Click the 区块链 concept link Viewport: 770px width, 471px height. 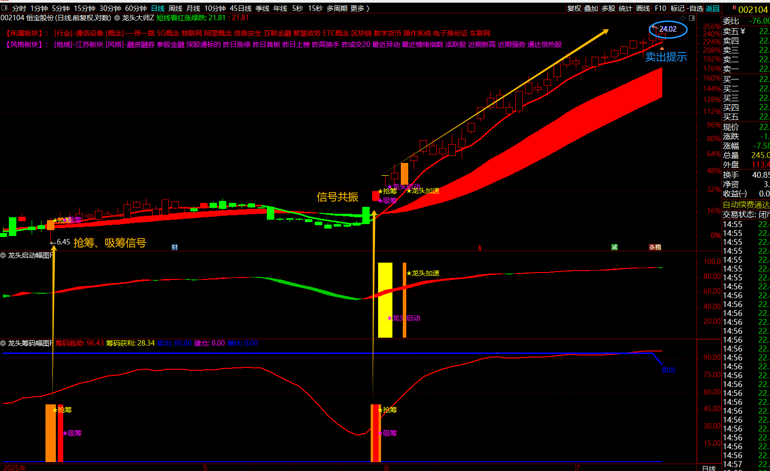[x=361, y=33]
